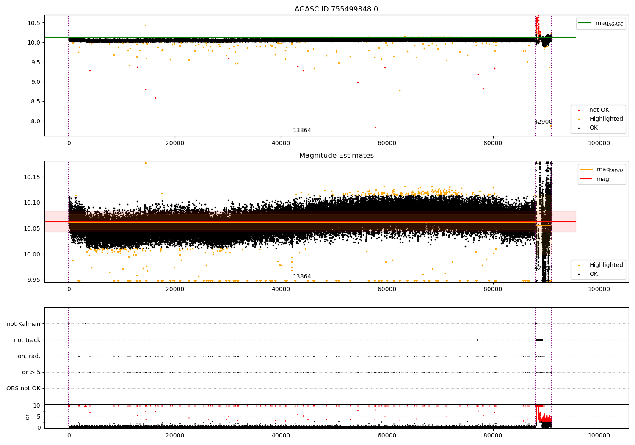Click the 9.5 y-tick on the top plot

pos(36,62)
